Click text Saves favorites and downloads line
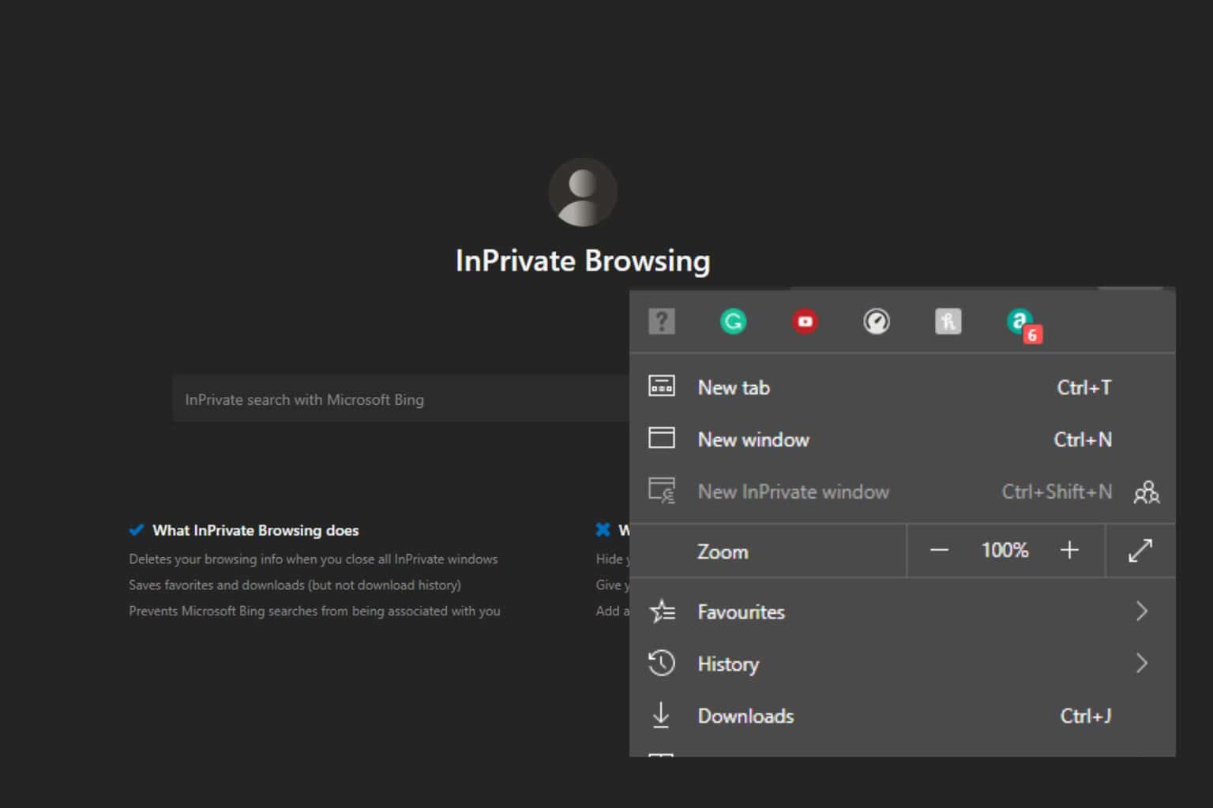Viewport: 1213px width, 808px height. click(295, 585)
